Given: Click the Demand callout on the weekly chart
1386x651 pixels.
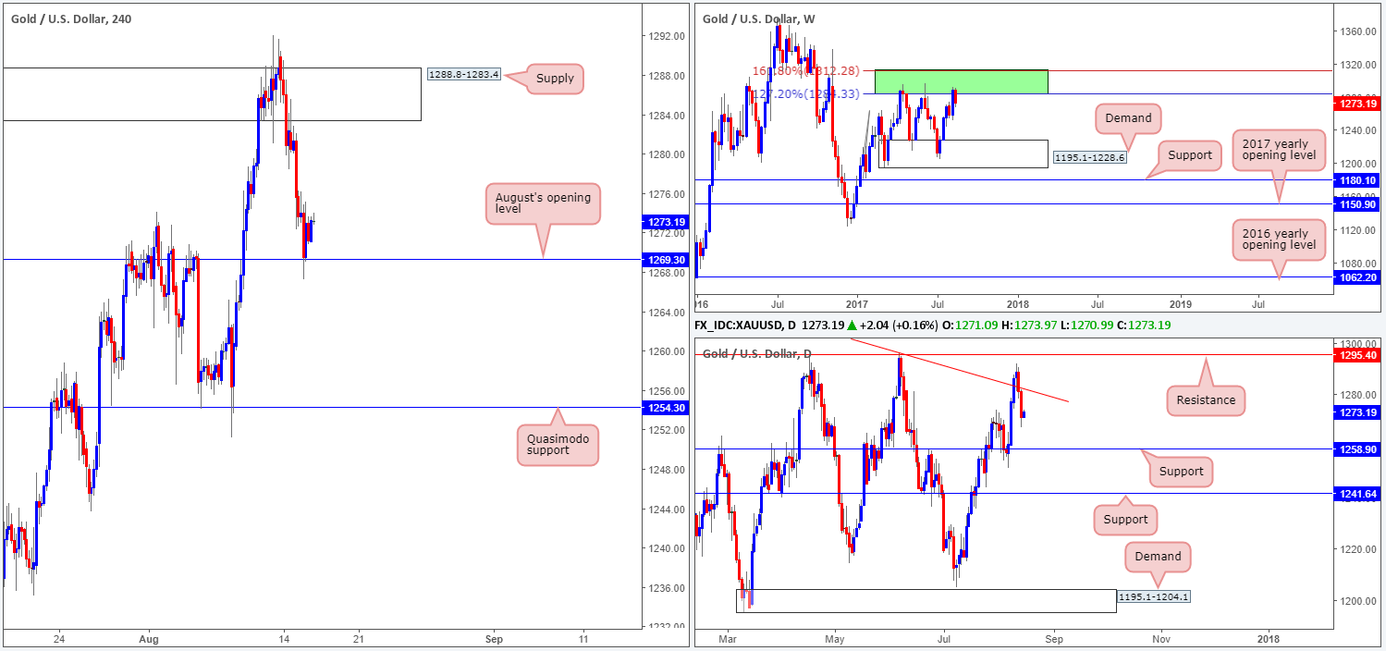Looking at the screenshot, I should (1128, 118).
